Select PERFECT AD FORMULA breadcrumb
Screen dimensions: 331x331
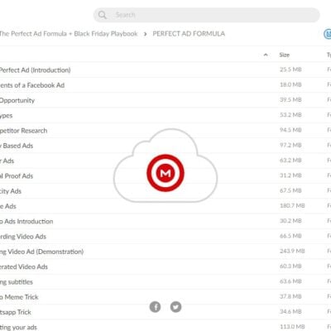[x=189, y=34]
